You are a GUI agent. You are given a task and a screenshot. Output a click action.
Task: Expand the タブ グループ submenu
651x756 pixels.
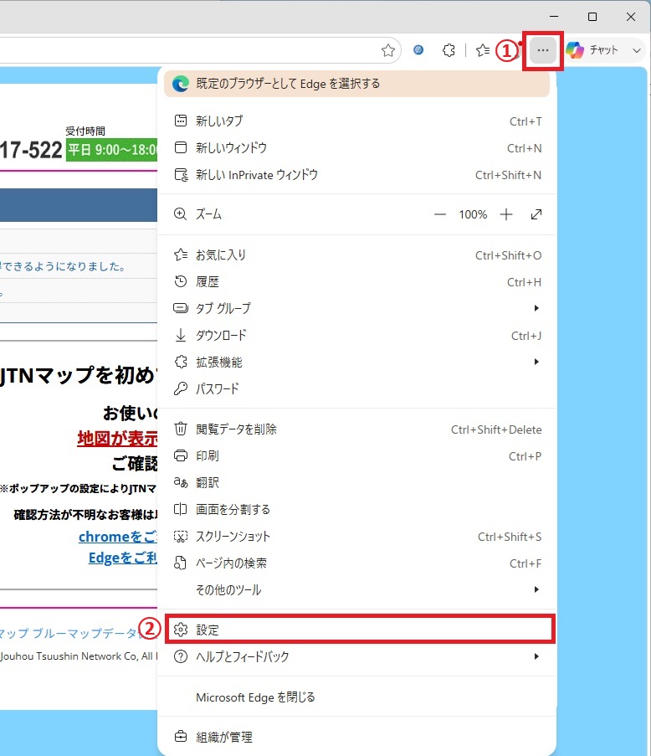pyautogui.click(x=357, y=309)
